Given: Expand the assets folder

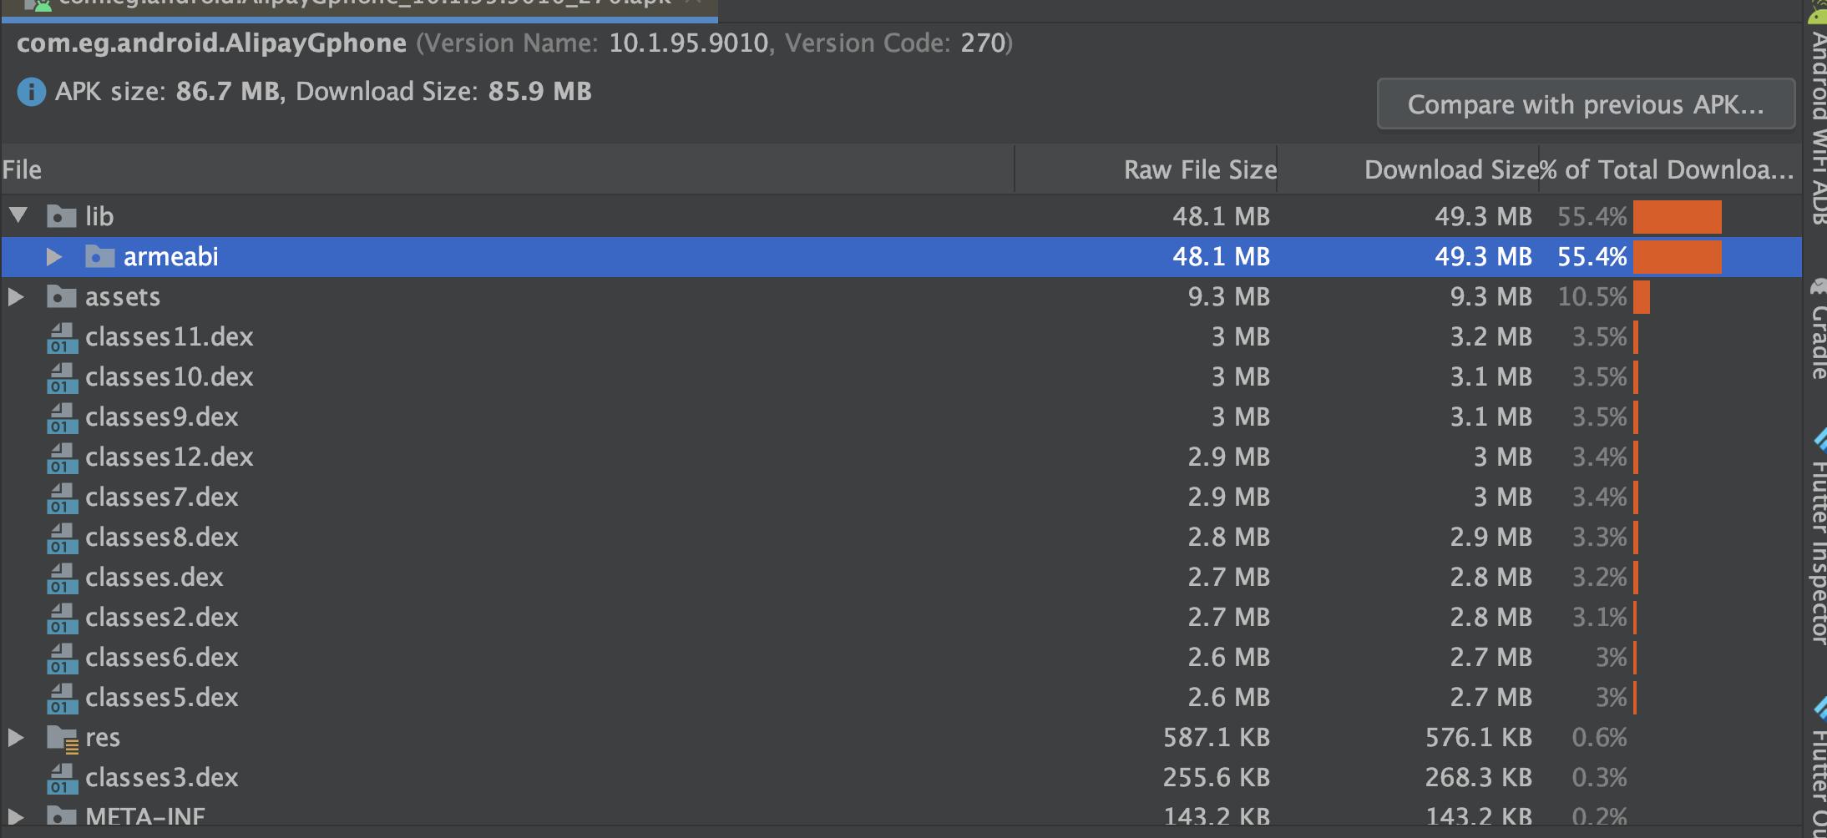Looking at the screenshot, I should (16, 297).
